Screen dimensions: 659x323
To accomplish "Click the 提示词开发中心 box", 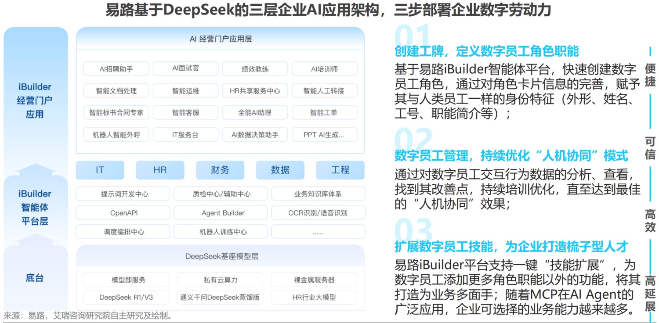I will 123,194.
